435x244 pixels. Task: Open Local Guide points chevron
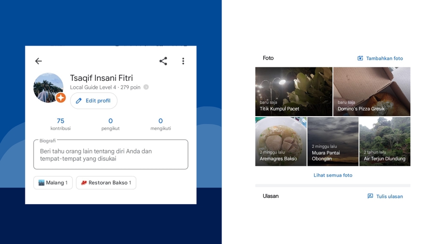[146, 87]
